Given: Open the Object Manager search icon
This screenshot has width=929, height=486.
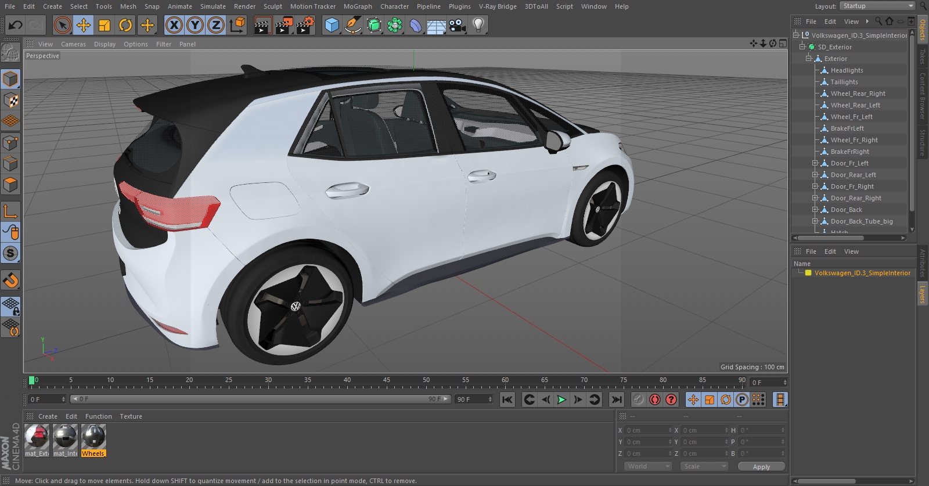Looking at the screenshot, I should 878,21.
